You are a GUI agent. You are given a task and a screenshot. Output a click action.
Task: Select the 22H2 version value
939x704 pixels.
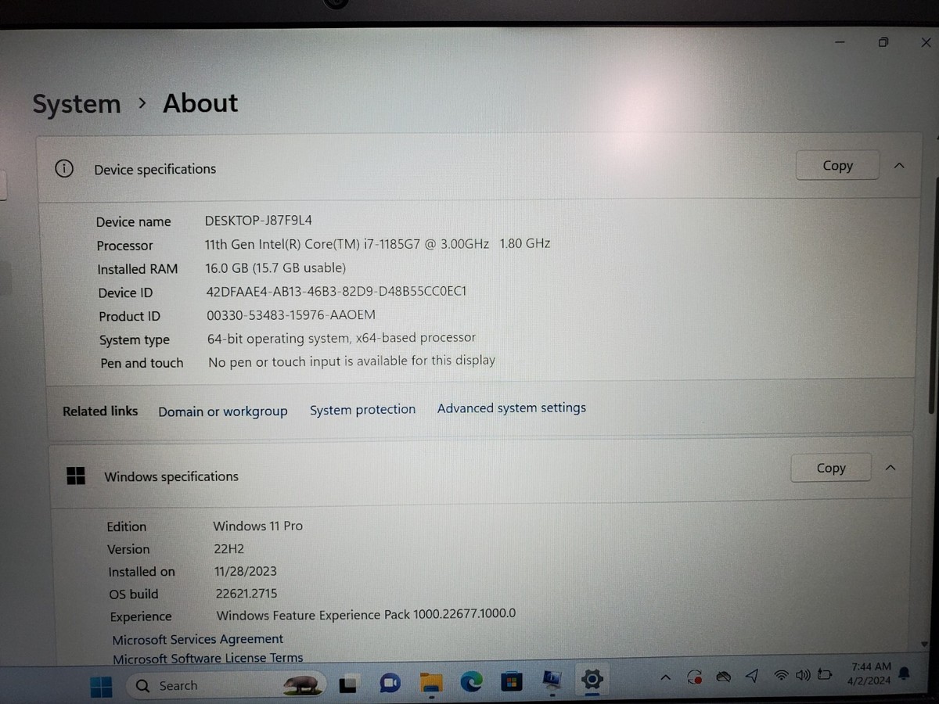tap(229, 548)
